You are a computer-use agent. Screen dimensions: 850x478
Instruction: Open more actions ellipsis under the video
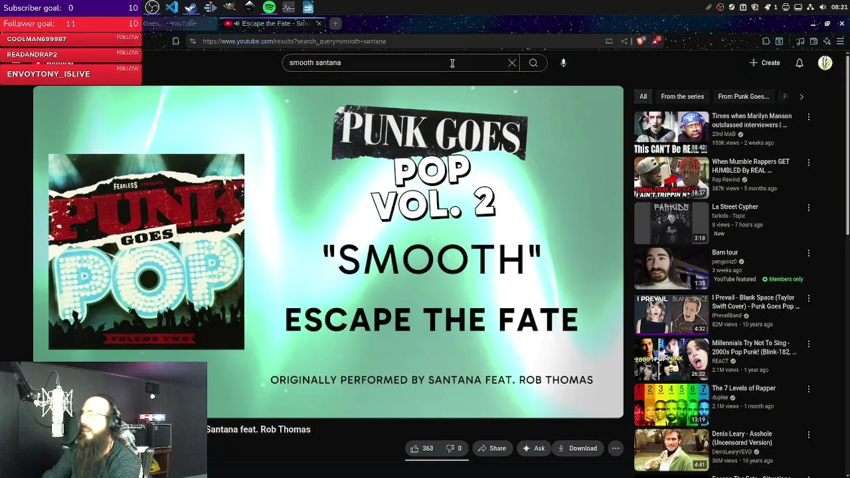616,449
